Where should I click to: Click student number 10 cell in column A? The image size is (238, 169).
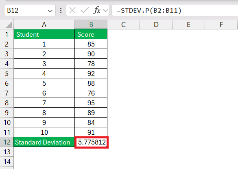pyautogui.click(x=44, y=132)
